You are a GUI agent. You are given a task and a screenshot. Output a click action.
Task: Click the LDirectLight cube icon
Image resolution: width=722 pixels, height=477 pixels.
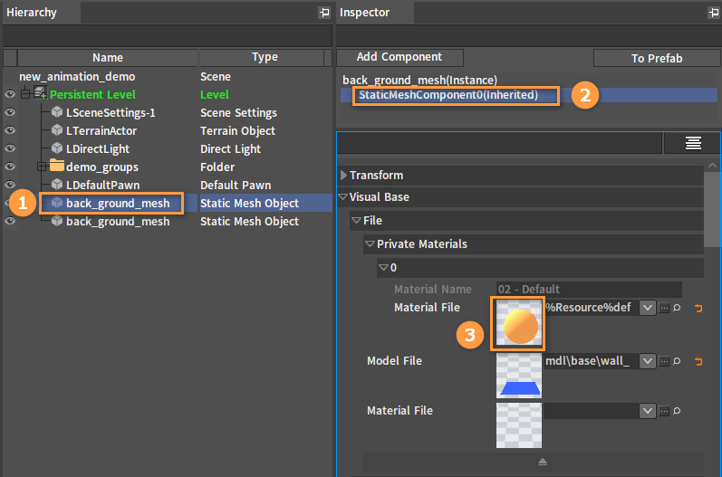click(x=57, y=149)
